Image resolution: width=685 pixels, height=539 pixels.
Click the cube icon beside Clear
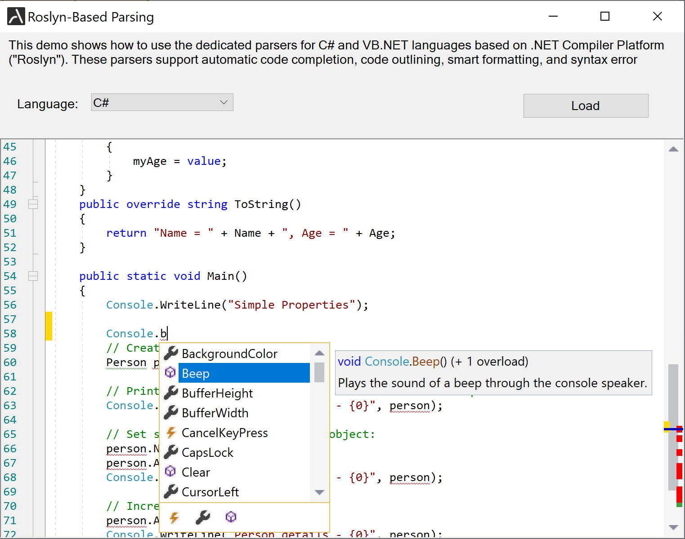pos(170,472)
